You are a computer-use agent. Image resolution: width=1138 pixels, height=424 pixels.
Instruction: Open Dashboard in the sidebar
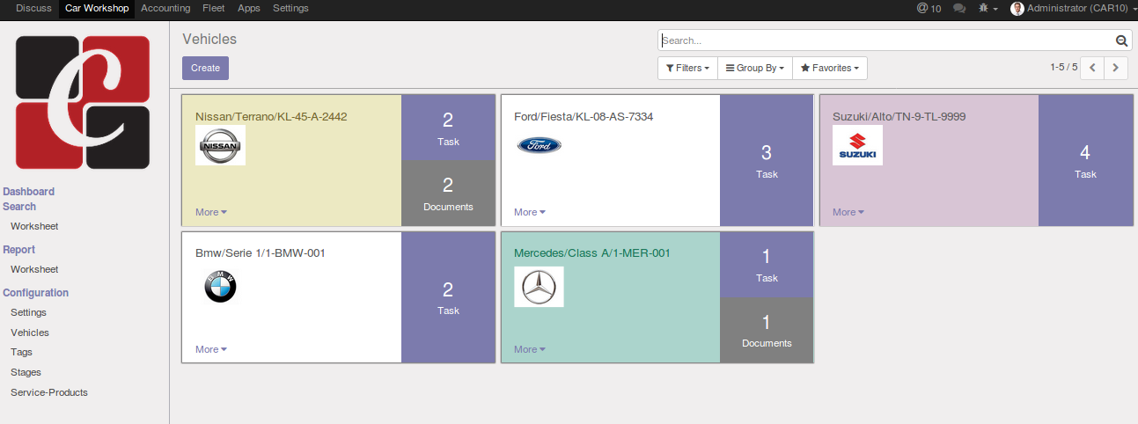[x=29, y=192]
